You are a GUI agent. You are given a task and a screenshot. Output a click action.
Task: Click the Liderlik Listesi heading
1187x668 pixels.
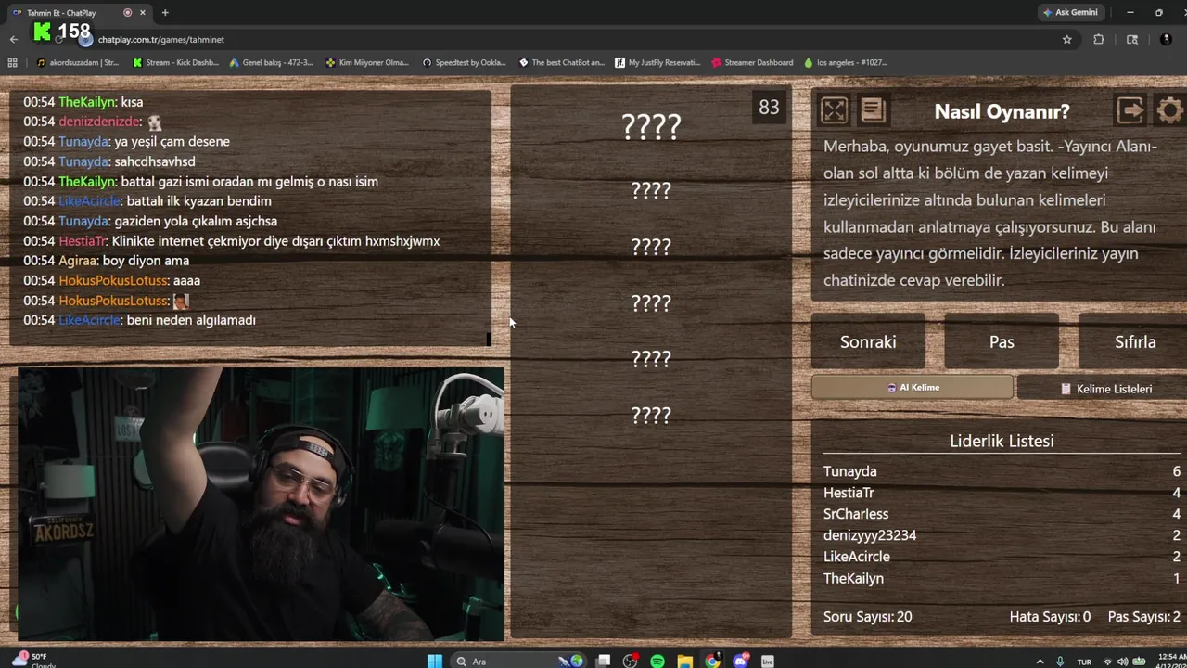click(1002, 441)
